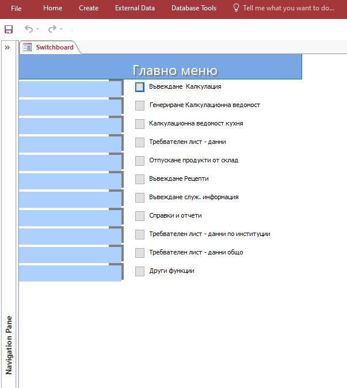Open the Customize Quick Access Toolbar dropdown
Image resolution: width=347 pixels, height=388 pixels.
point(72,29)
